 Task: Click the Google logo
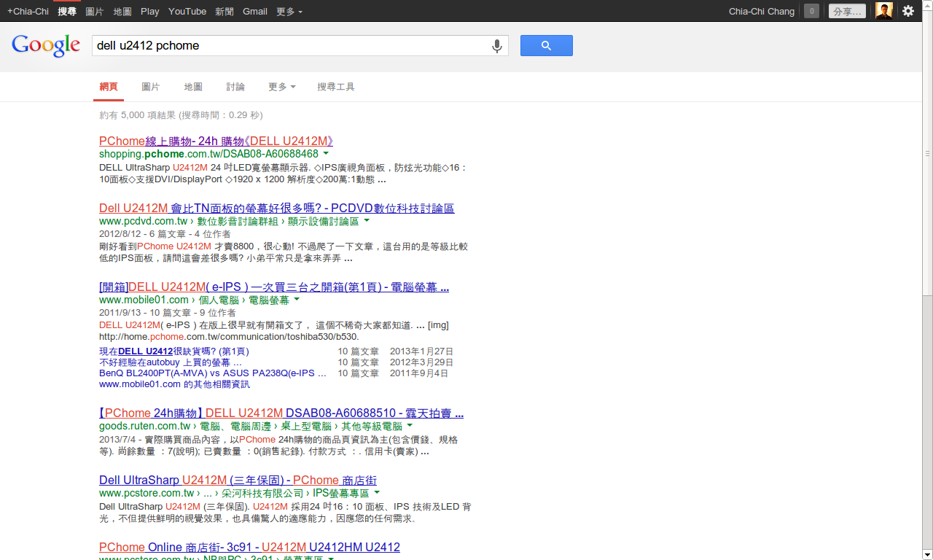coord(46,45)
